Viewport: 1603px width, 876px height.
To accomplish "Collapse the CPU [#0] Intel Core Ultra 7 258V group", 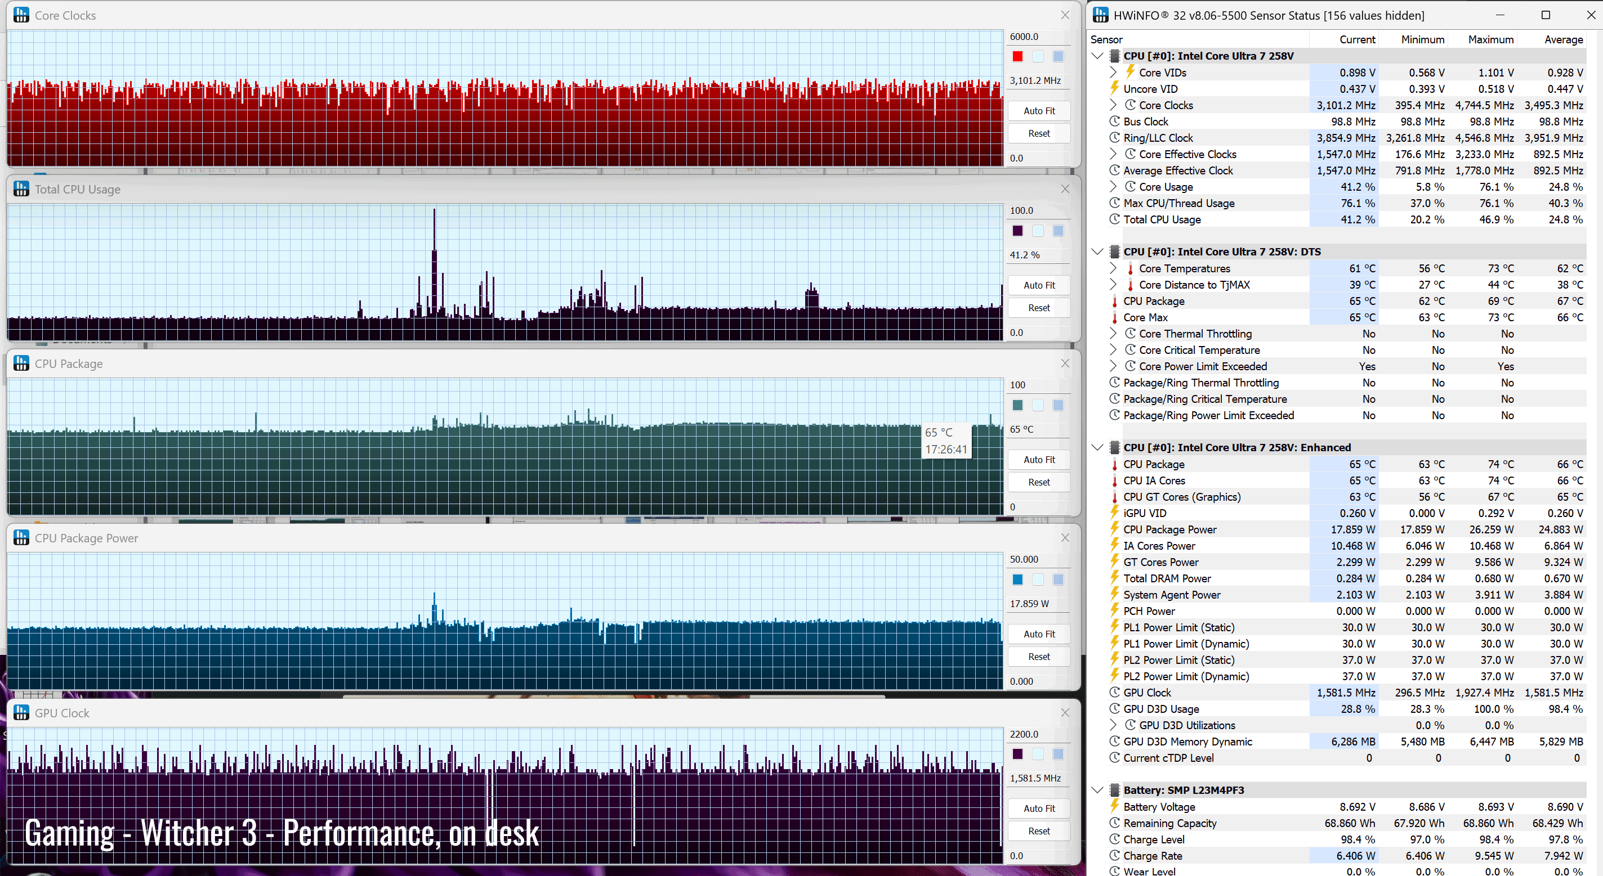I will pos(1098,56).
